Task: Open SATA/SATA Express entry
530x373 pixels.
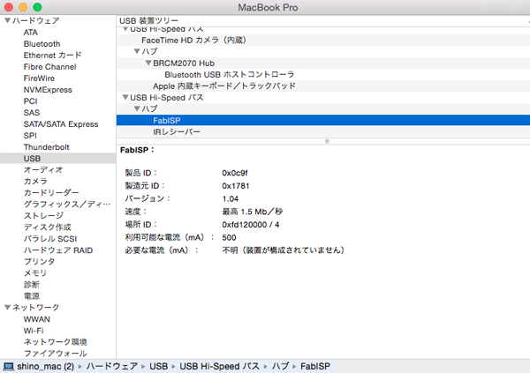Action: point(61,124)
